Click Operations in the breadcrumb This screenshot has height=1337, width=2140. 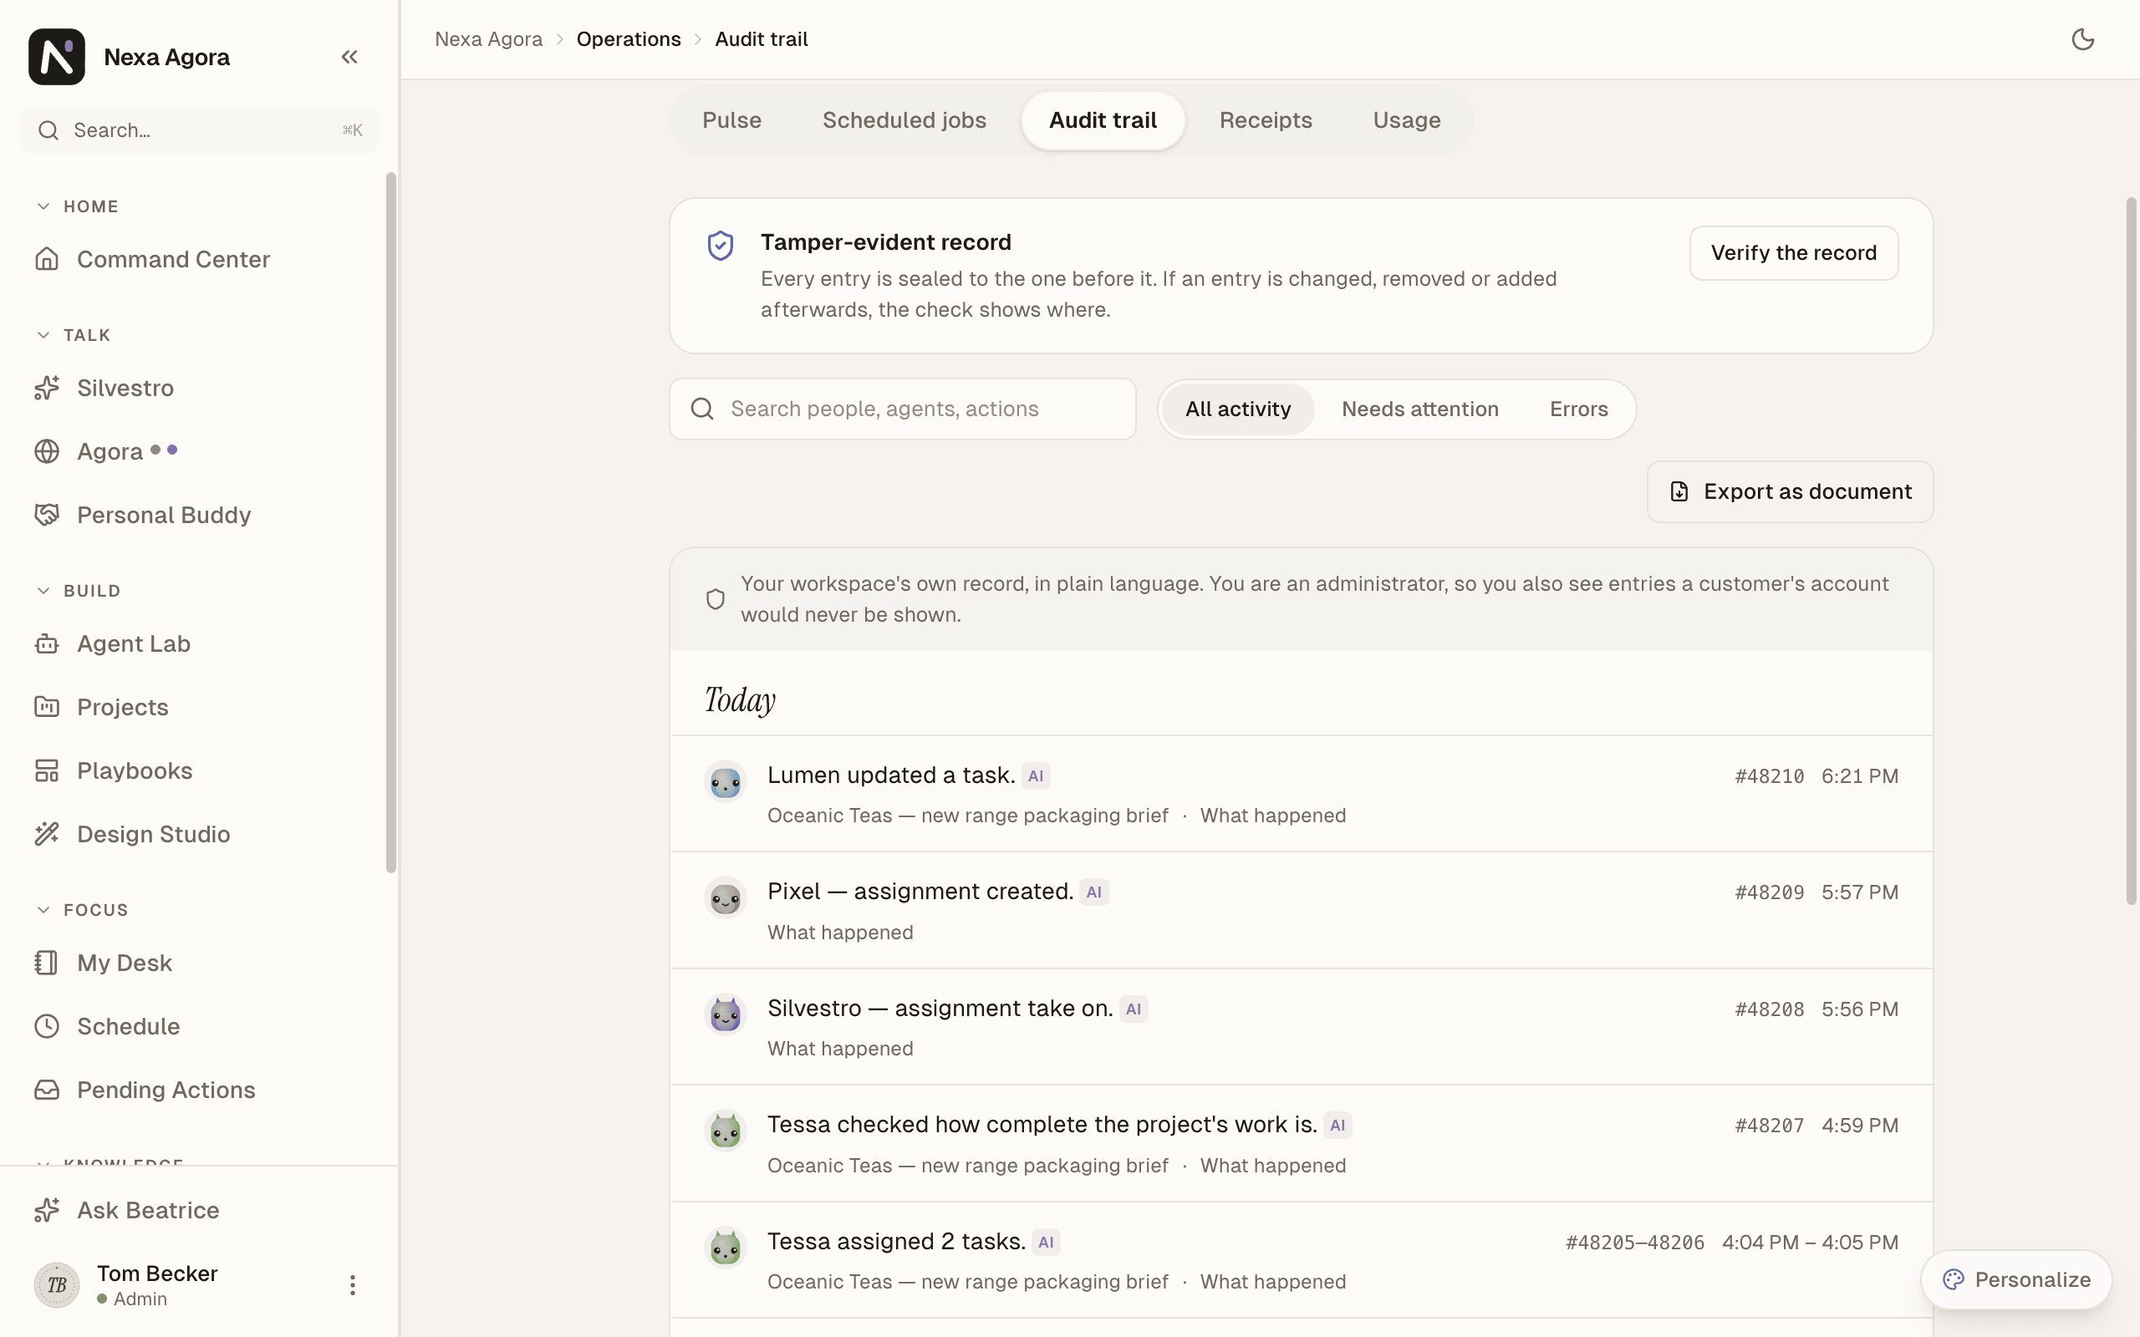(x=629, y=39)
